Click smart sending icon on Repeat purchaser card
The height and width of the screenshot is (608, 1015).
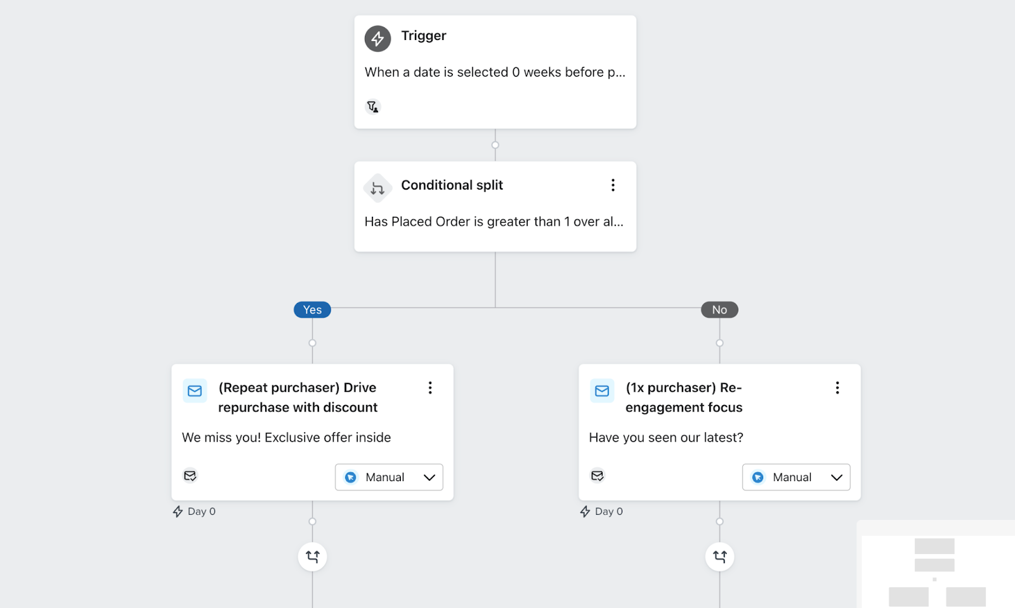190,475
